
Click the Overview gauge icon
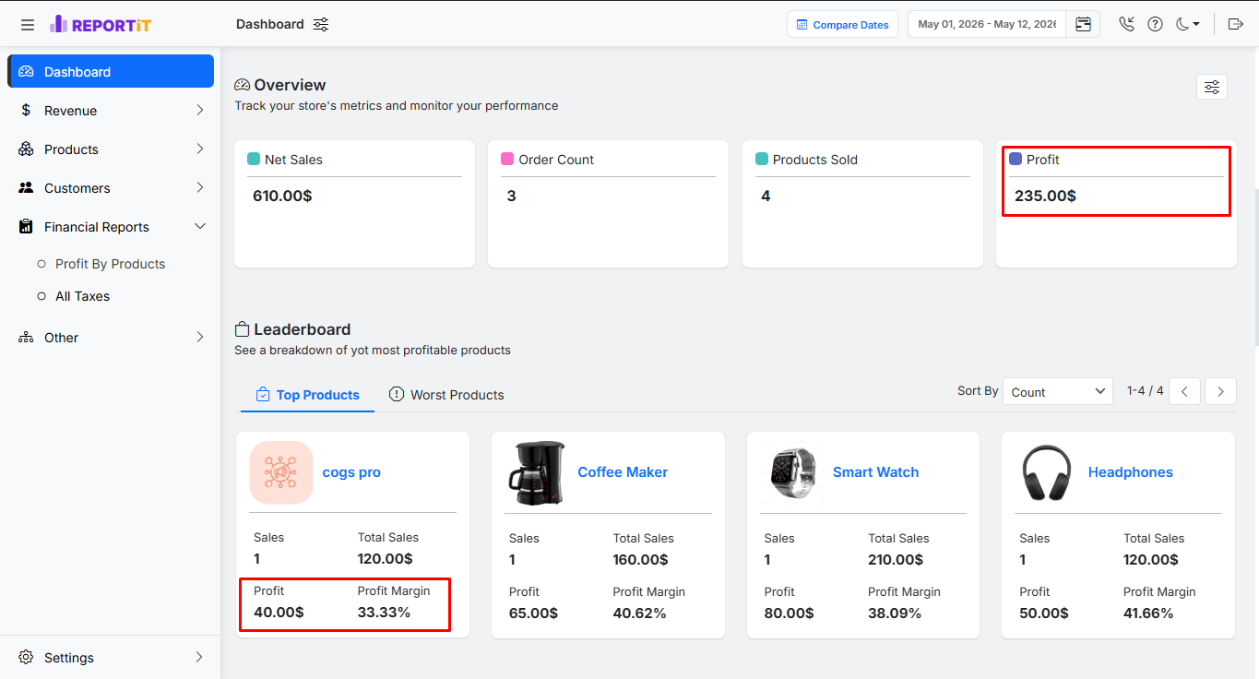(x=242, y=85)
